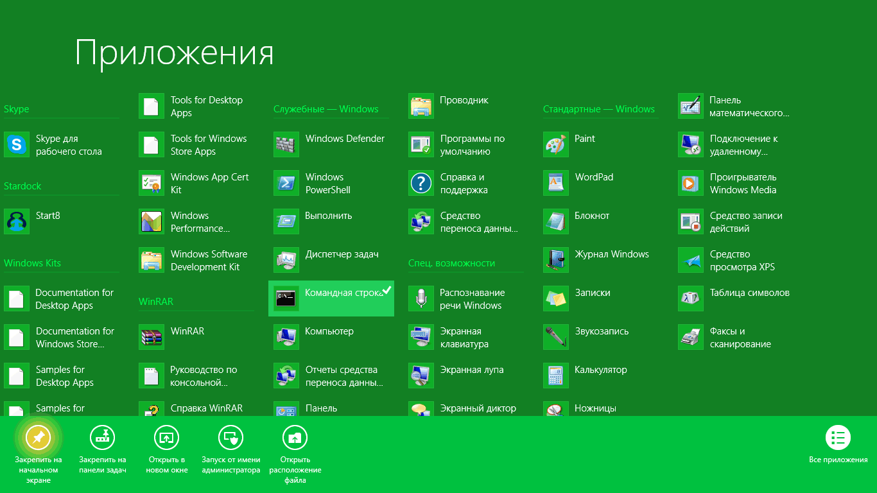877x493 pixels.
Task: Click Tools for Windows Store Apps
Action: click(x=209, y=145)
